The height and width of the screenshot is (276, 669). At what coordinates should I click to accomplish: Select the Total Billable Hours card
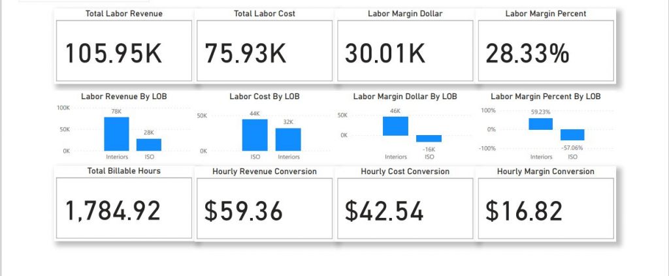[x=113, y=211]
